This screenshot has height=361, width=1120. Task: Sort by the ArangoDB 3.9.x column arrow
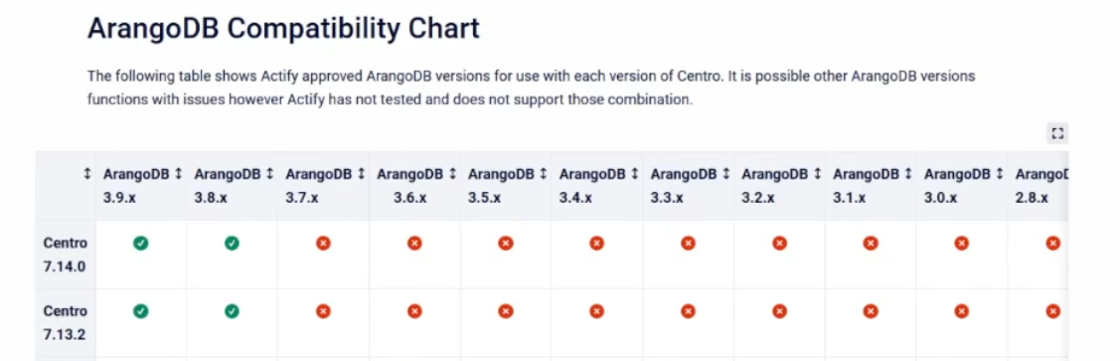[178, 174]
